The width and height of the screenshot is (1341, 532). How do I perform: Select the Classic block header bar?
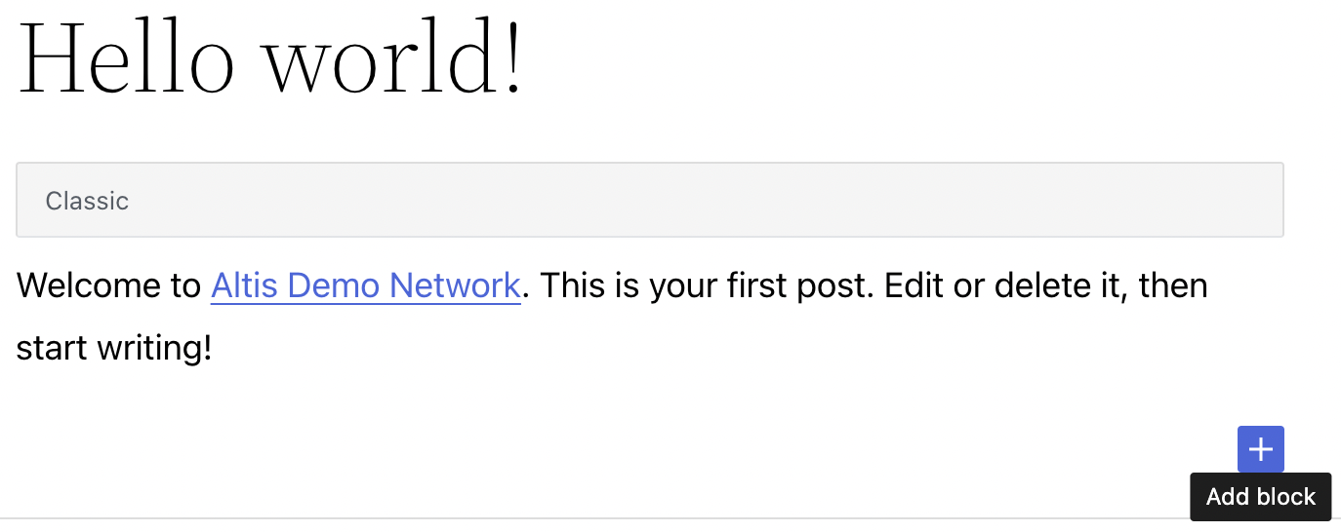(650, 200)
